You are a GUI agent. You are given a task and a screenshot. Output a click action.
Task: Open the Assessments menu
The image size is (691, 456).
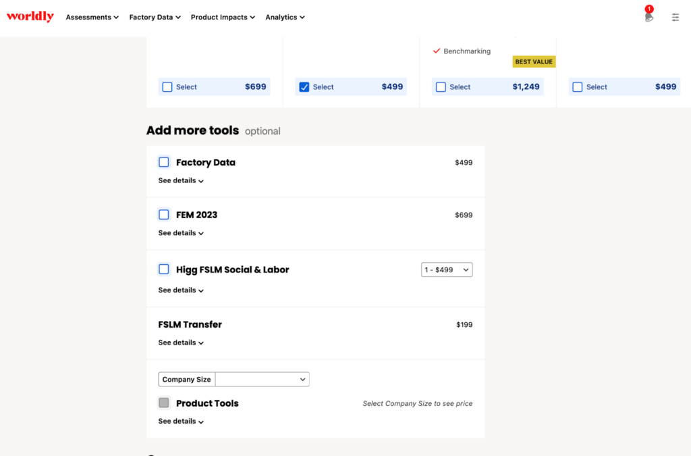[x=92, y=17]
